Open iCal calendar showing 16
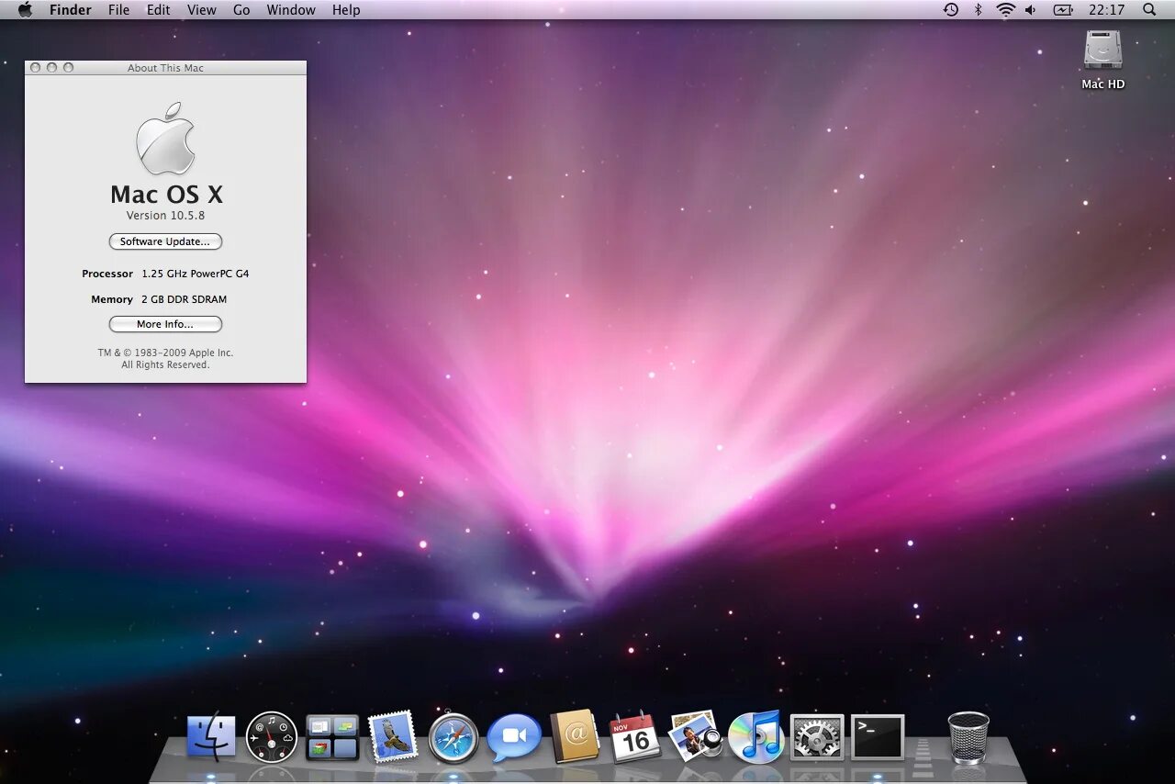This screenshot has width=1175, height=784. click(x=635, y=736)
